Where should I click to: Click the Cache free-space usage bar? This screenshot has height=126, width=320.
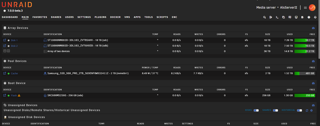(305, 73)
